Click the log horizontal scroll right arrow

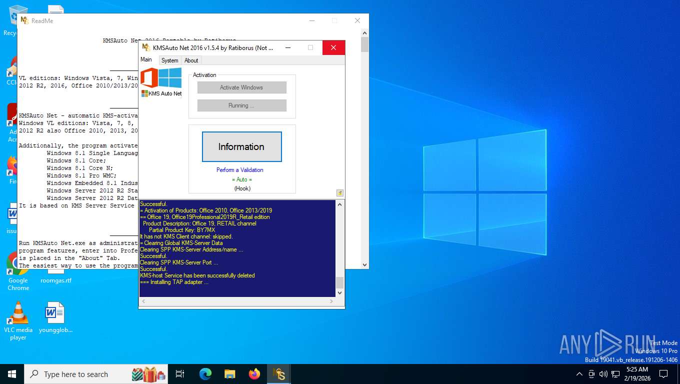(x=331, y=301)
